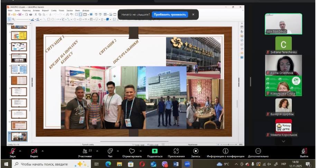The width and height of the screenshot is (316, 168).
Task: Click the Отреагировать reactions heart icon
Action: click(132, 151)
